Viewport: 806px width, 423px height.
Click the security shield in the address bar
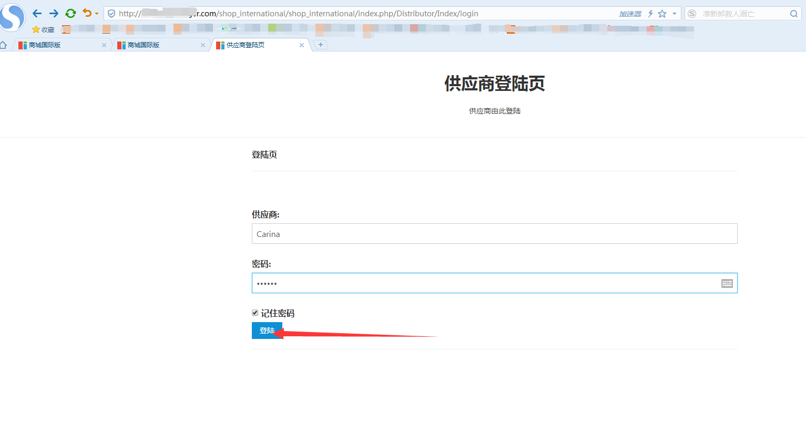click(111, 14)
